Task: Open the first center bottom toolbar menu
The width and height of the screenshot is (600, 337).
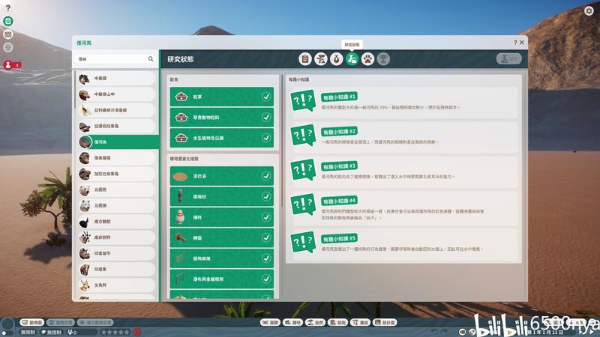Action: [270, 323]
